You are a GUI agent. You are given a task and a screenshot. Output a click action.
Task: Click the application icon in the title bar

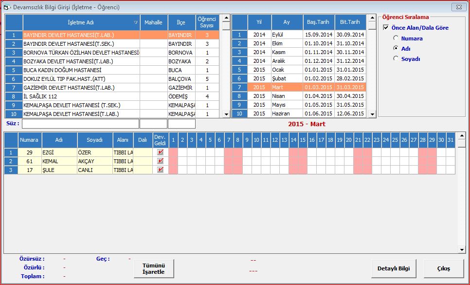click(x=7, y=7)
